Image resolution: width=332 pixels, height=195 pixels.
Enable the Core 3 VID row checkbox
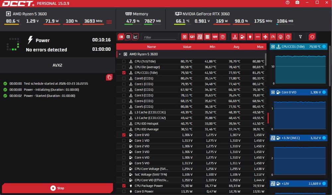pyautogui.click(x=124, y=152)
